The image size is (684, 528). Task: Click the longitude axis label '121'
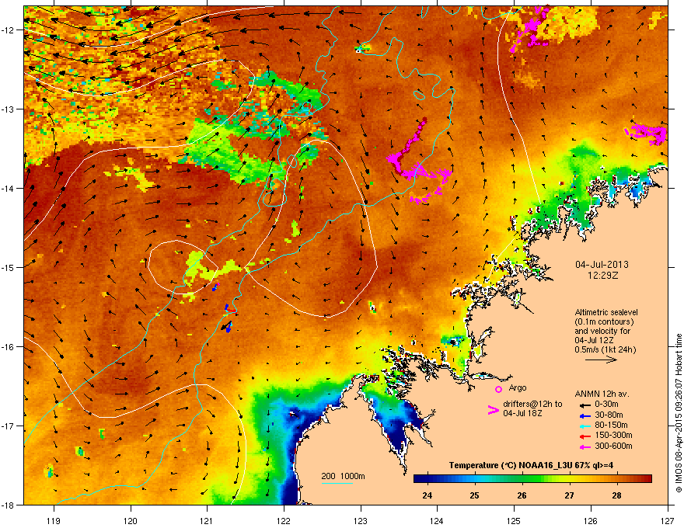(x=207, y=520)
